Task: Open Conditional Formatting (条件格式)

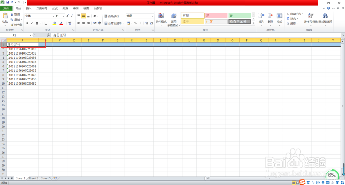Action: click(x=161, y=19)
